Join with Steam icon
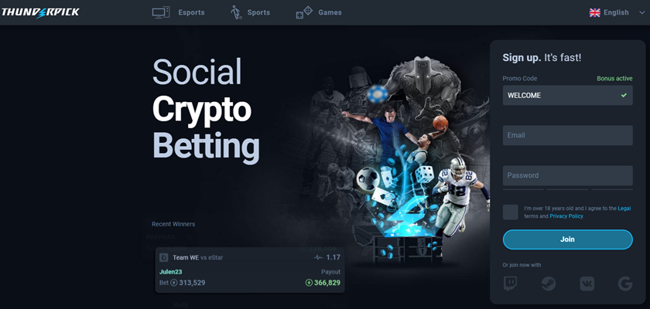 [x=549, y=284]
